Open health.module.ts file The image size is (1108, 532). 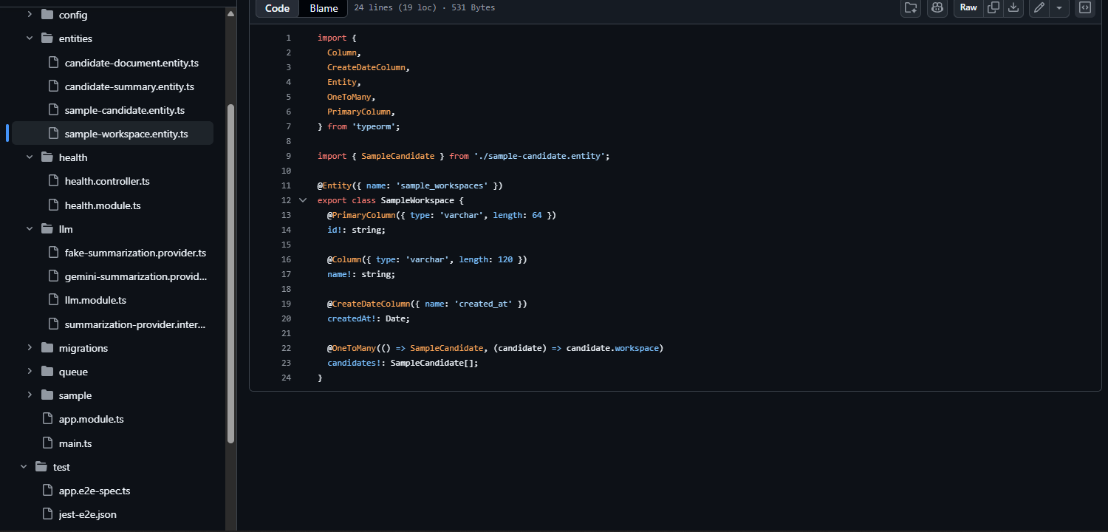pos(103,205)
